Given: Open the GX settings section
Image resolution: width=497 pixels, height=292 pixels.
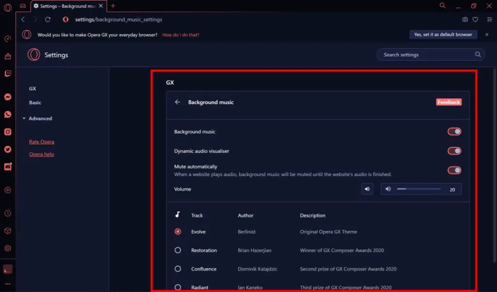Looking at the screenshot, I should click(x=33, y=89).
